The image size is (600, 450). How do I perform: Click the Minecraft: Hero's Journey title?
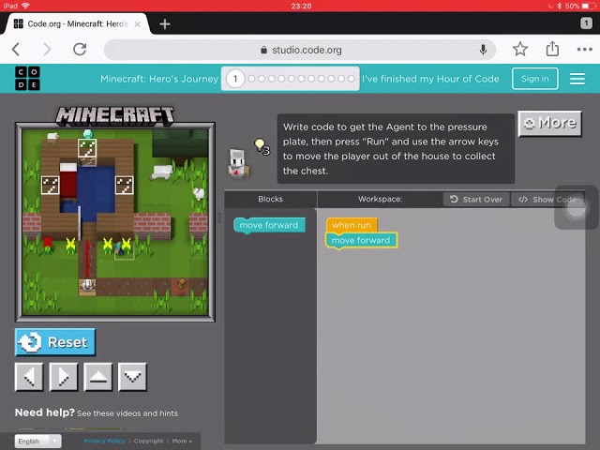(159, 79)
